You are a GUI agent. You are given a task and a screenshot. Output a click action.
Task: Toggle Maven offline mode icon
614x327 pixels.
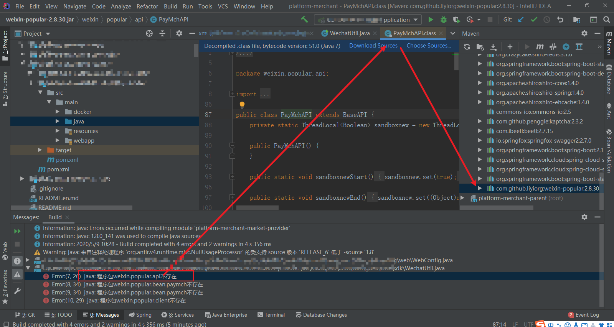coord(553,47)
